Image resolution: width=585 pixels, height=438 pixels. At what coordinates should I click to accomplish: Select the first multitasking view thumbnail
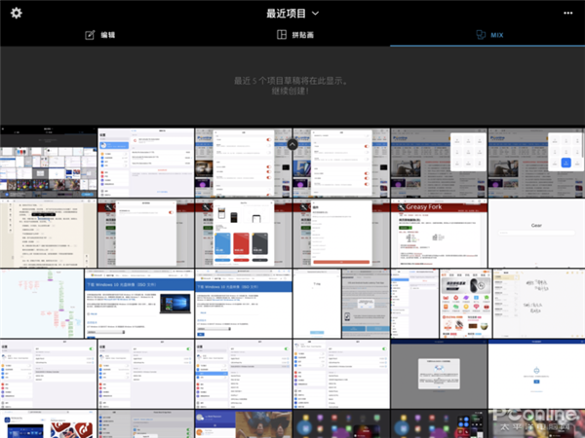[x=48, y=164]
